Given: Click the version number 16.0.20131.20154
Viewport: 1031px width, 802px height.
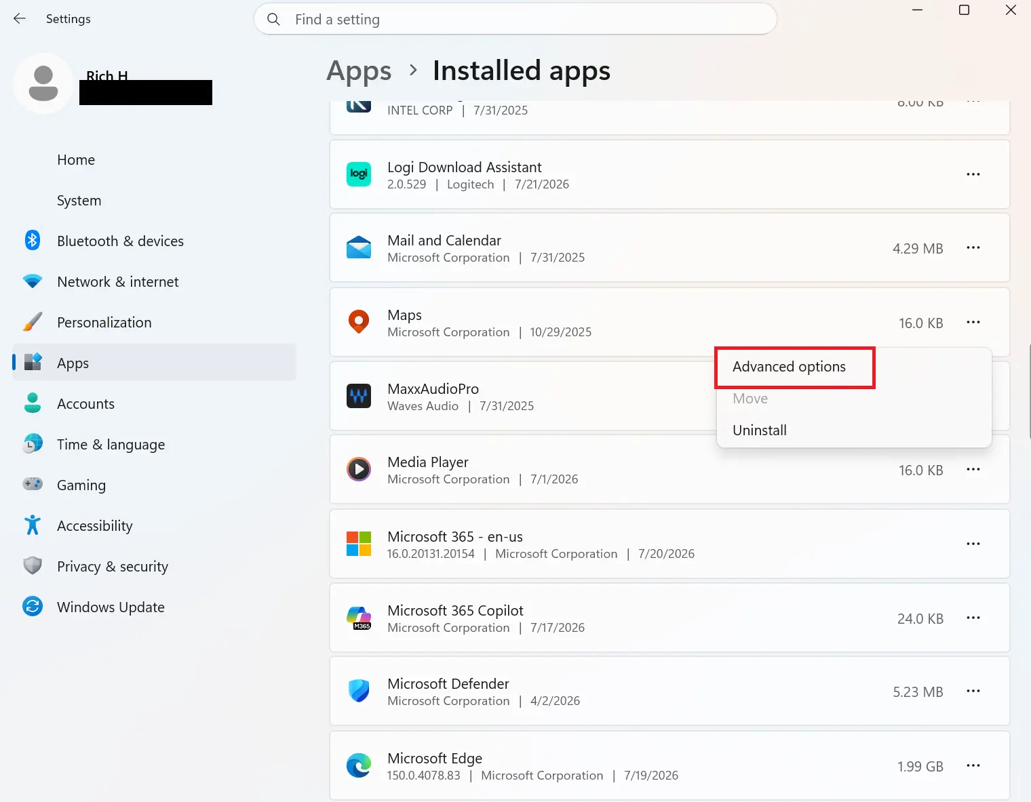Looking at the screenshot, I should point(431,554).
